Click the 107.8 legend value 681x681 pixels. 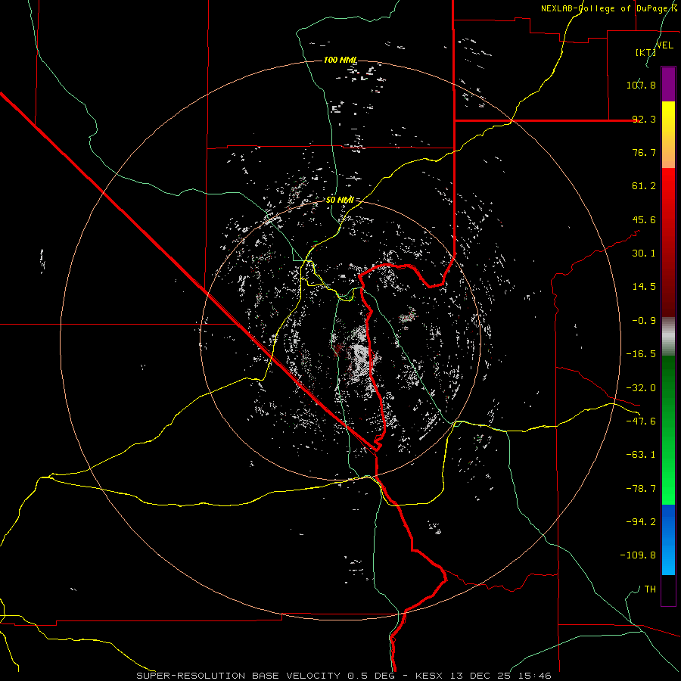pyautogui.click(x=641, y=85)
